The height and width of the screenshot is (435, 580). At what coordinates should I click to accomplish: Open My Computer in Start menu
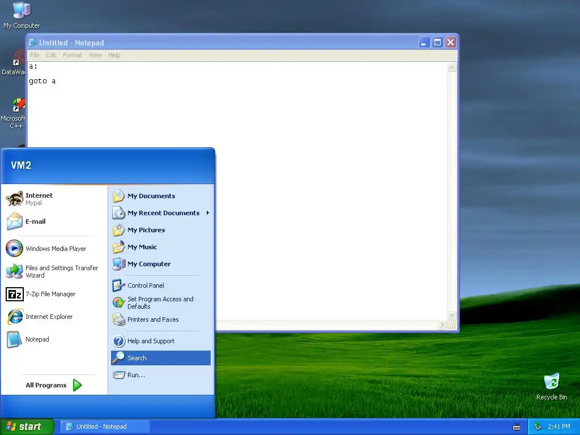pyautogui.click(x=160, y=264)
